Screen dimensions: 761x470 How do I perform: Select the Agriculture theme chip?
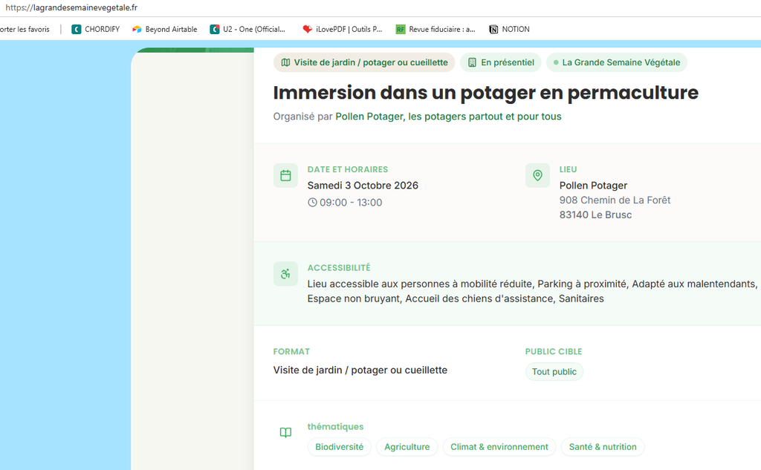coord(407,447)
